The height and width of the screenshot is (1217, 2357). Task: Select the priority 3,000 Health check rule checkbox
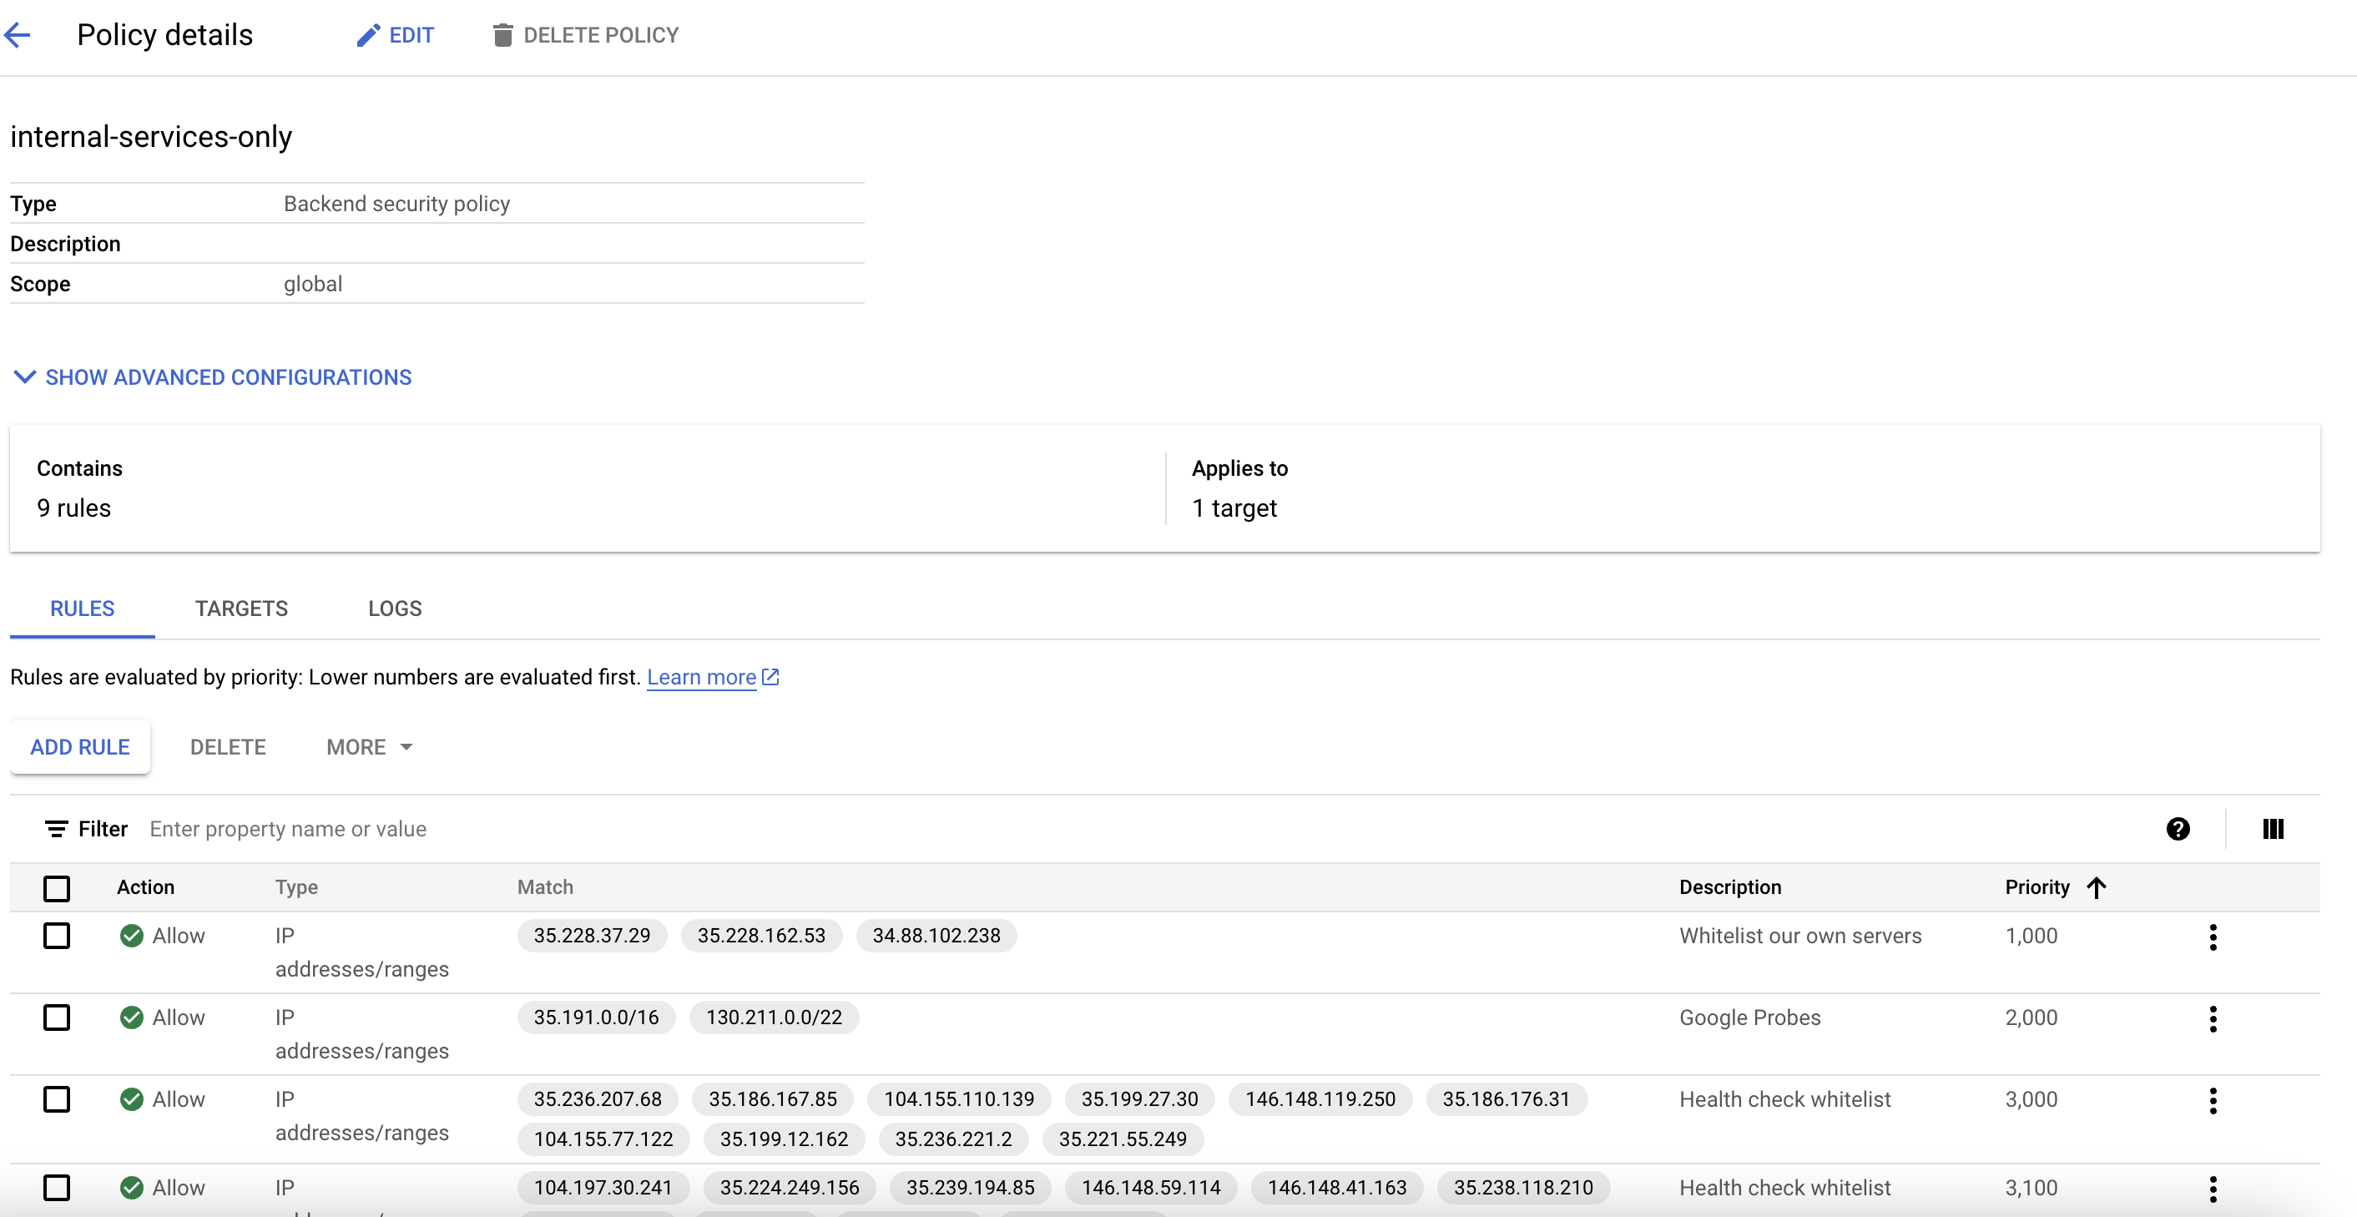click(x=57, y=1099)
